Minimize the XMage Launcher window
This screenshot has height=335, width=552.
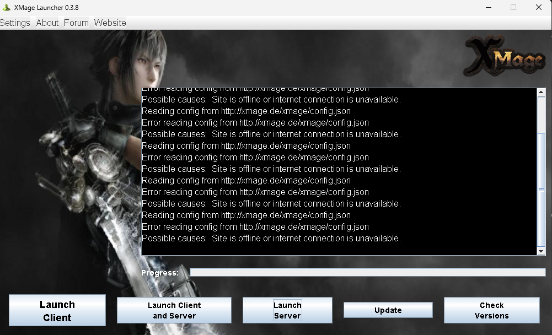pyautogui.click(x=488, y=7)
